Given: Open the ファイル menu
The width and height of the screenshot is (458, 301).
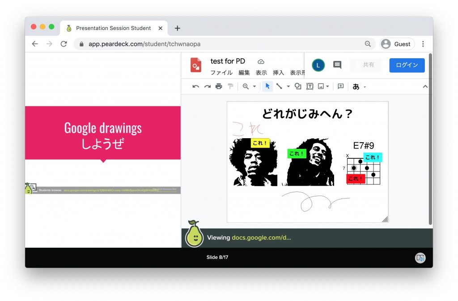Looking at the screenshot, I should click(221, 72).
